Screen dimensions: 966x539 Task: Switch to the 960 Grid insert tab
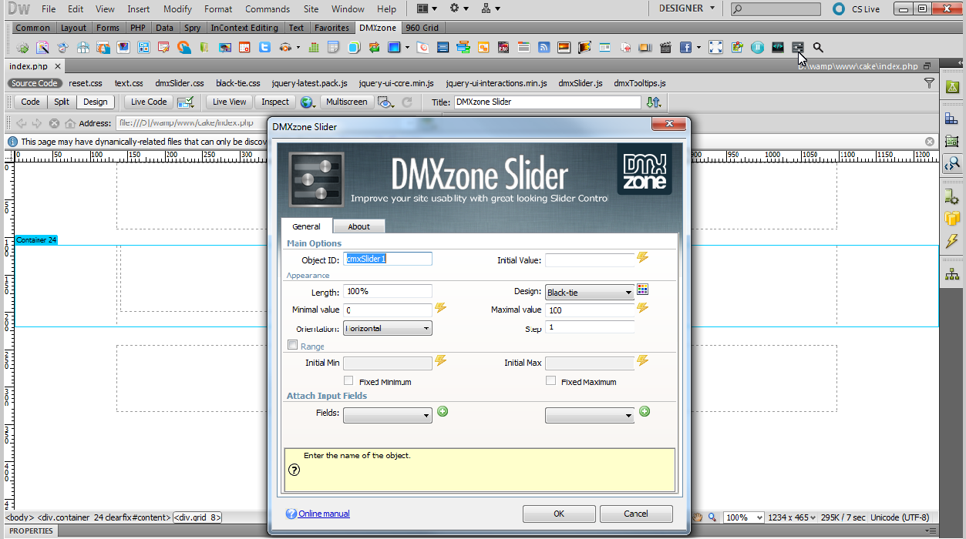click(422, 28)
